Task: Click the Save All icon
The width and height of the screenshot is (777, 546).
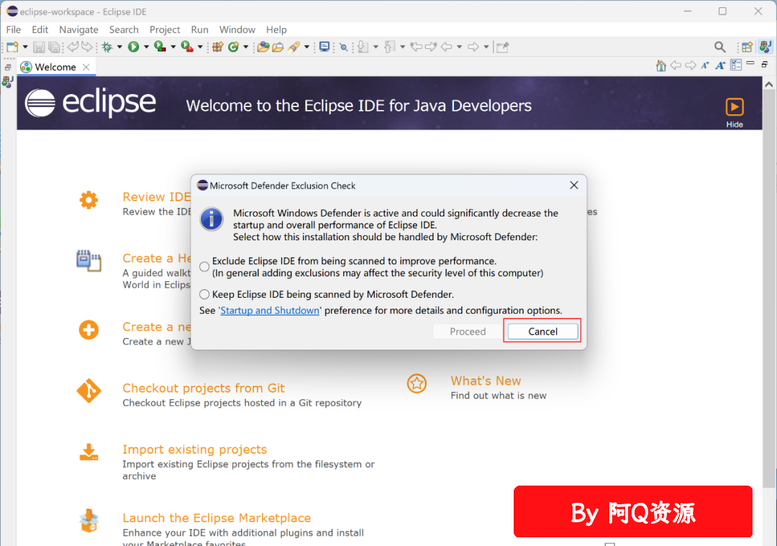Action: pyautogui.click(x=53, y=47)
